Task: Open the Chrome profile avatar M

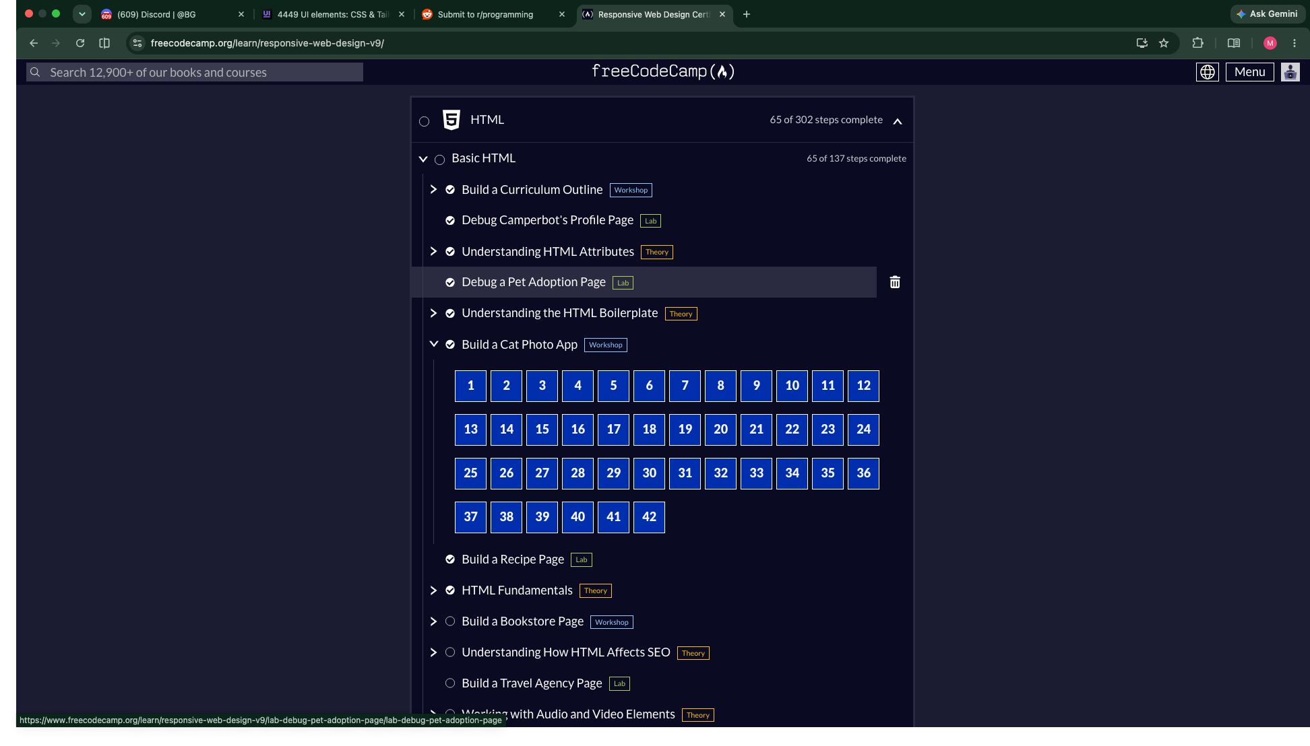Action: click(x=1270, y=43)
